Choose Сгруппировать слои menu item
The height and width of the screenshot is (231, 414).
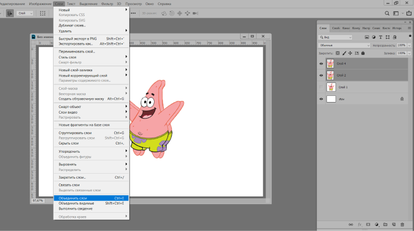tap(91, 133)
